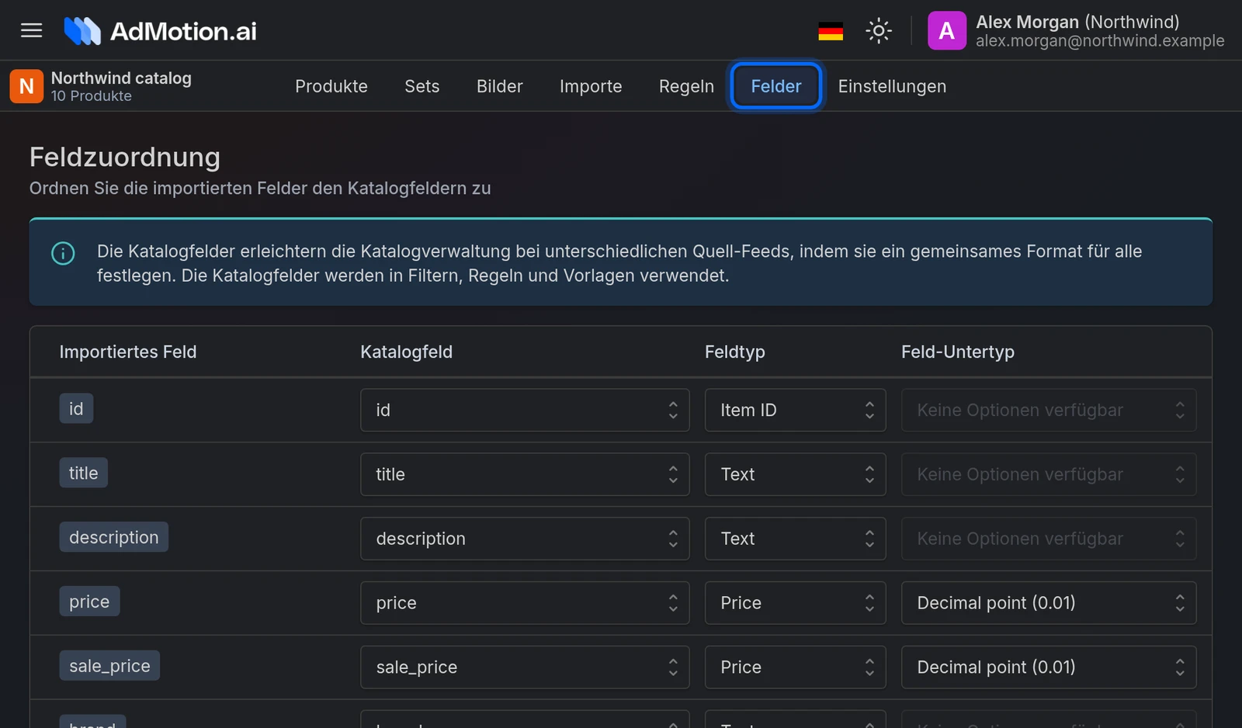This screenshot has height=728, width=1242.
Task: Go to the Bilder tab
Action: point(500,86)
